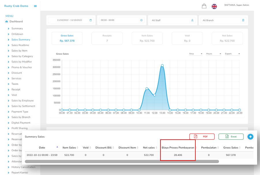Select the Net Sales summary card

pos(227,38)
